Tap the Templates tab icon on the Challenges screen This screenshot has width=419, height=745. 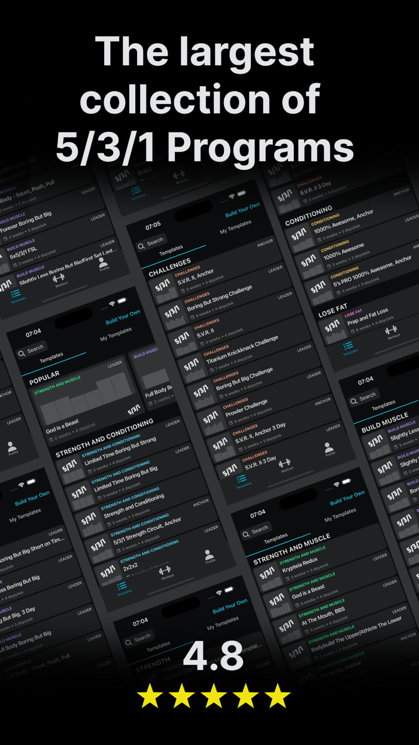[x=241, y=481]
